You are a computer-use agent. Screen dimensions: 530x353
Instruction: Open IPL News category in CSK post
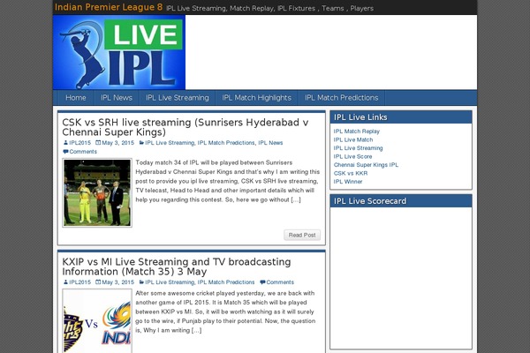pos(270,143)
